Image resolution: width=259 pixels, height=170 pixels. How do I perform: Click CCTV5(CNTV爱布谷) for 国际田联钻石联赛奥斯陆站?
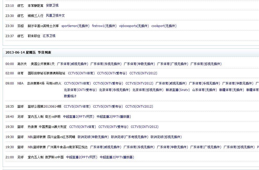tap(112, 73)
